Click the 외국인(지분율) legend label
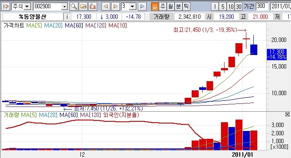 121,115
